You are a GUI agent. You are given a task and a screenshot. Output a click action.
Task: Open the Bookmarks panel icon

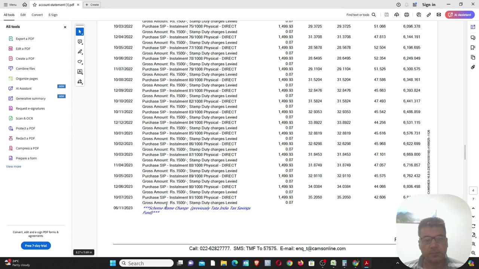(x=473, y=47)
